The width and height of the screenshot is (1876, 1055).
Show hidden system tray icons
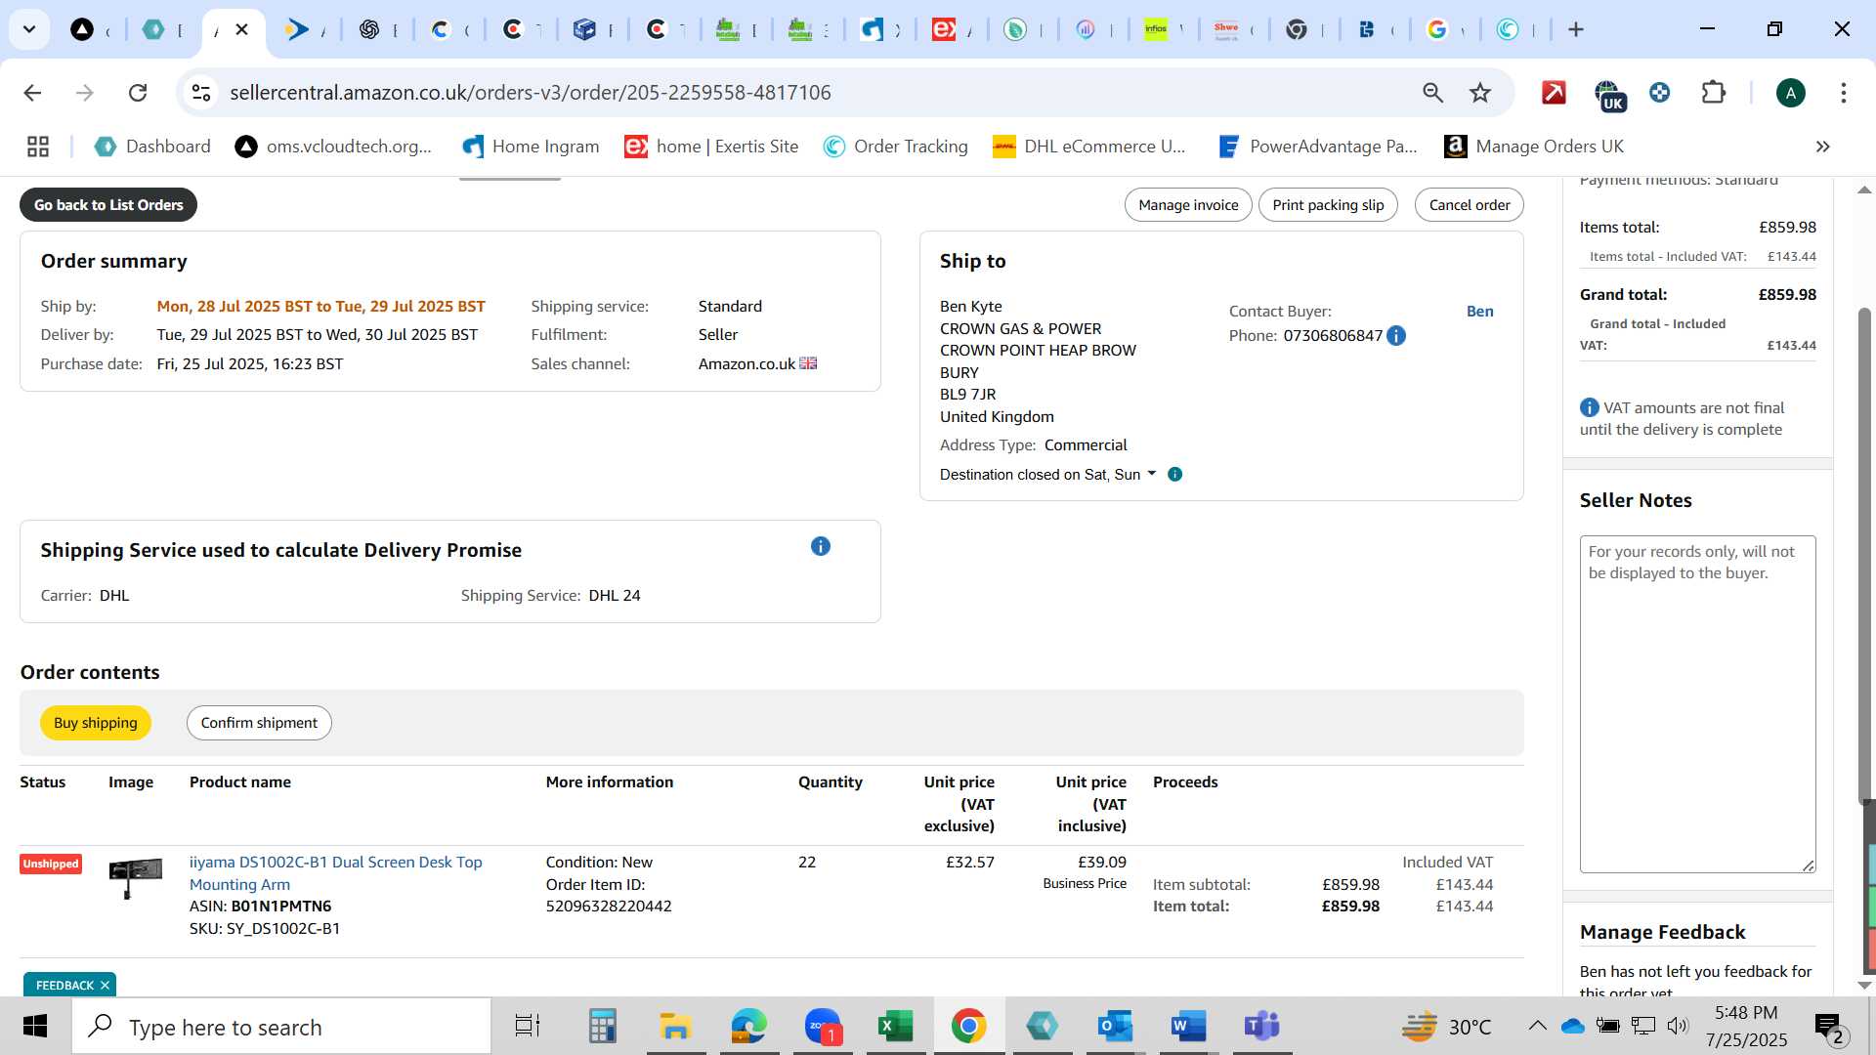tap(1537, 1026)
